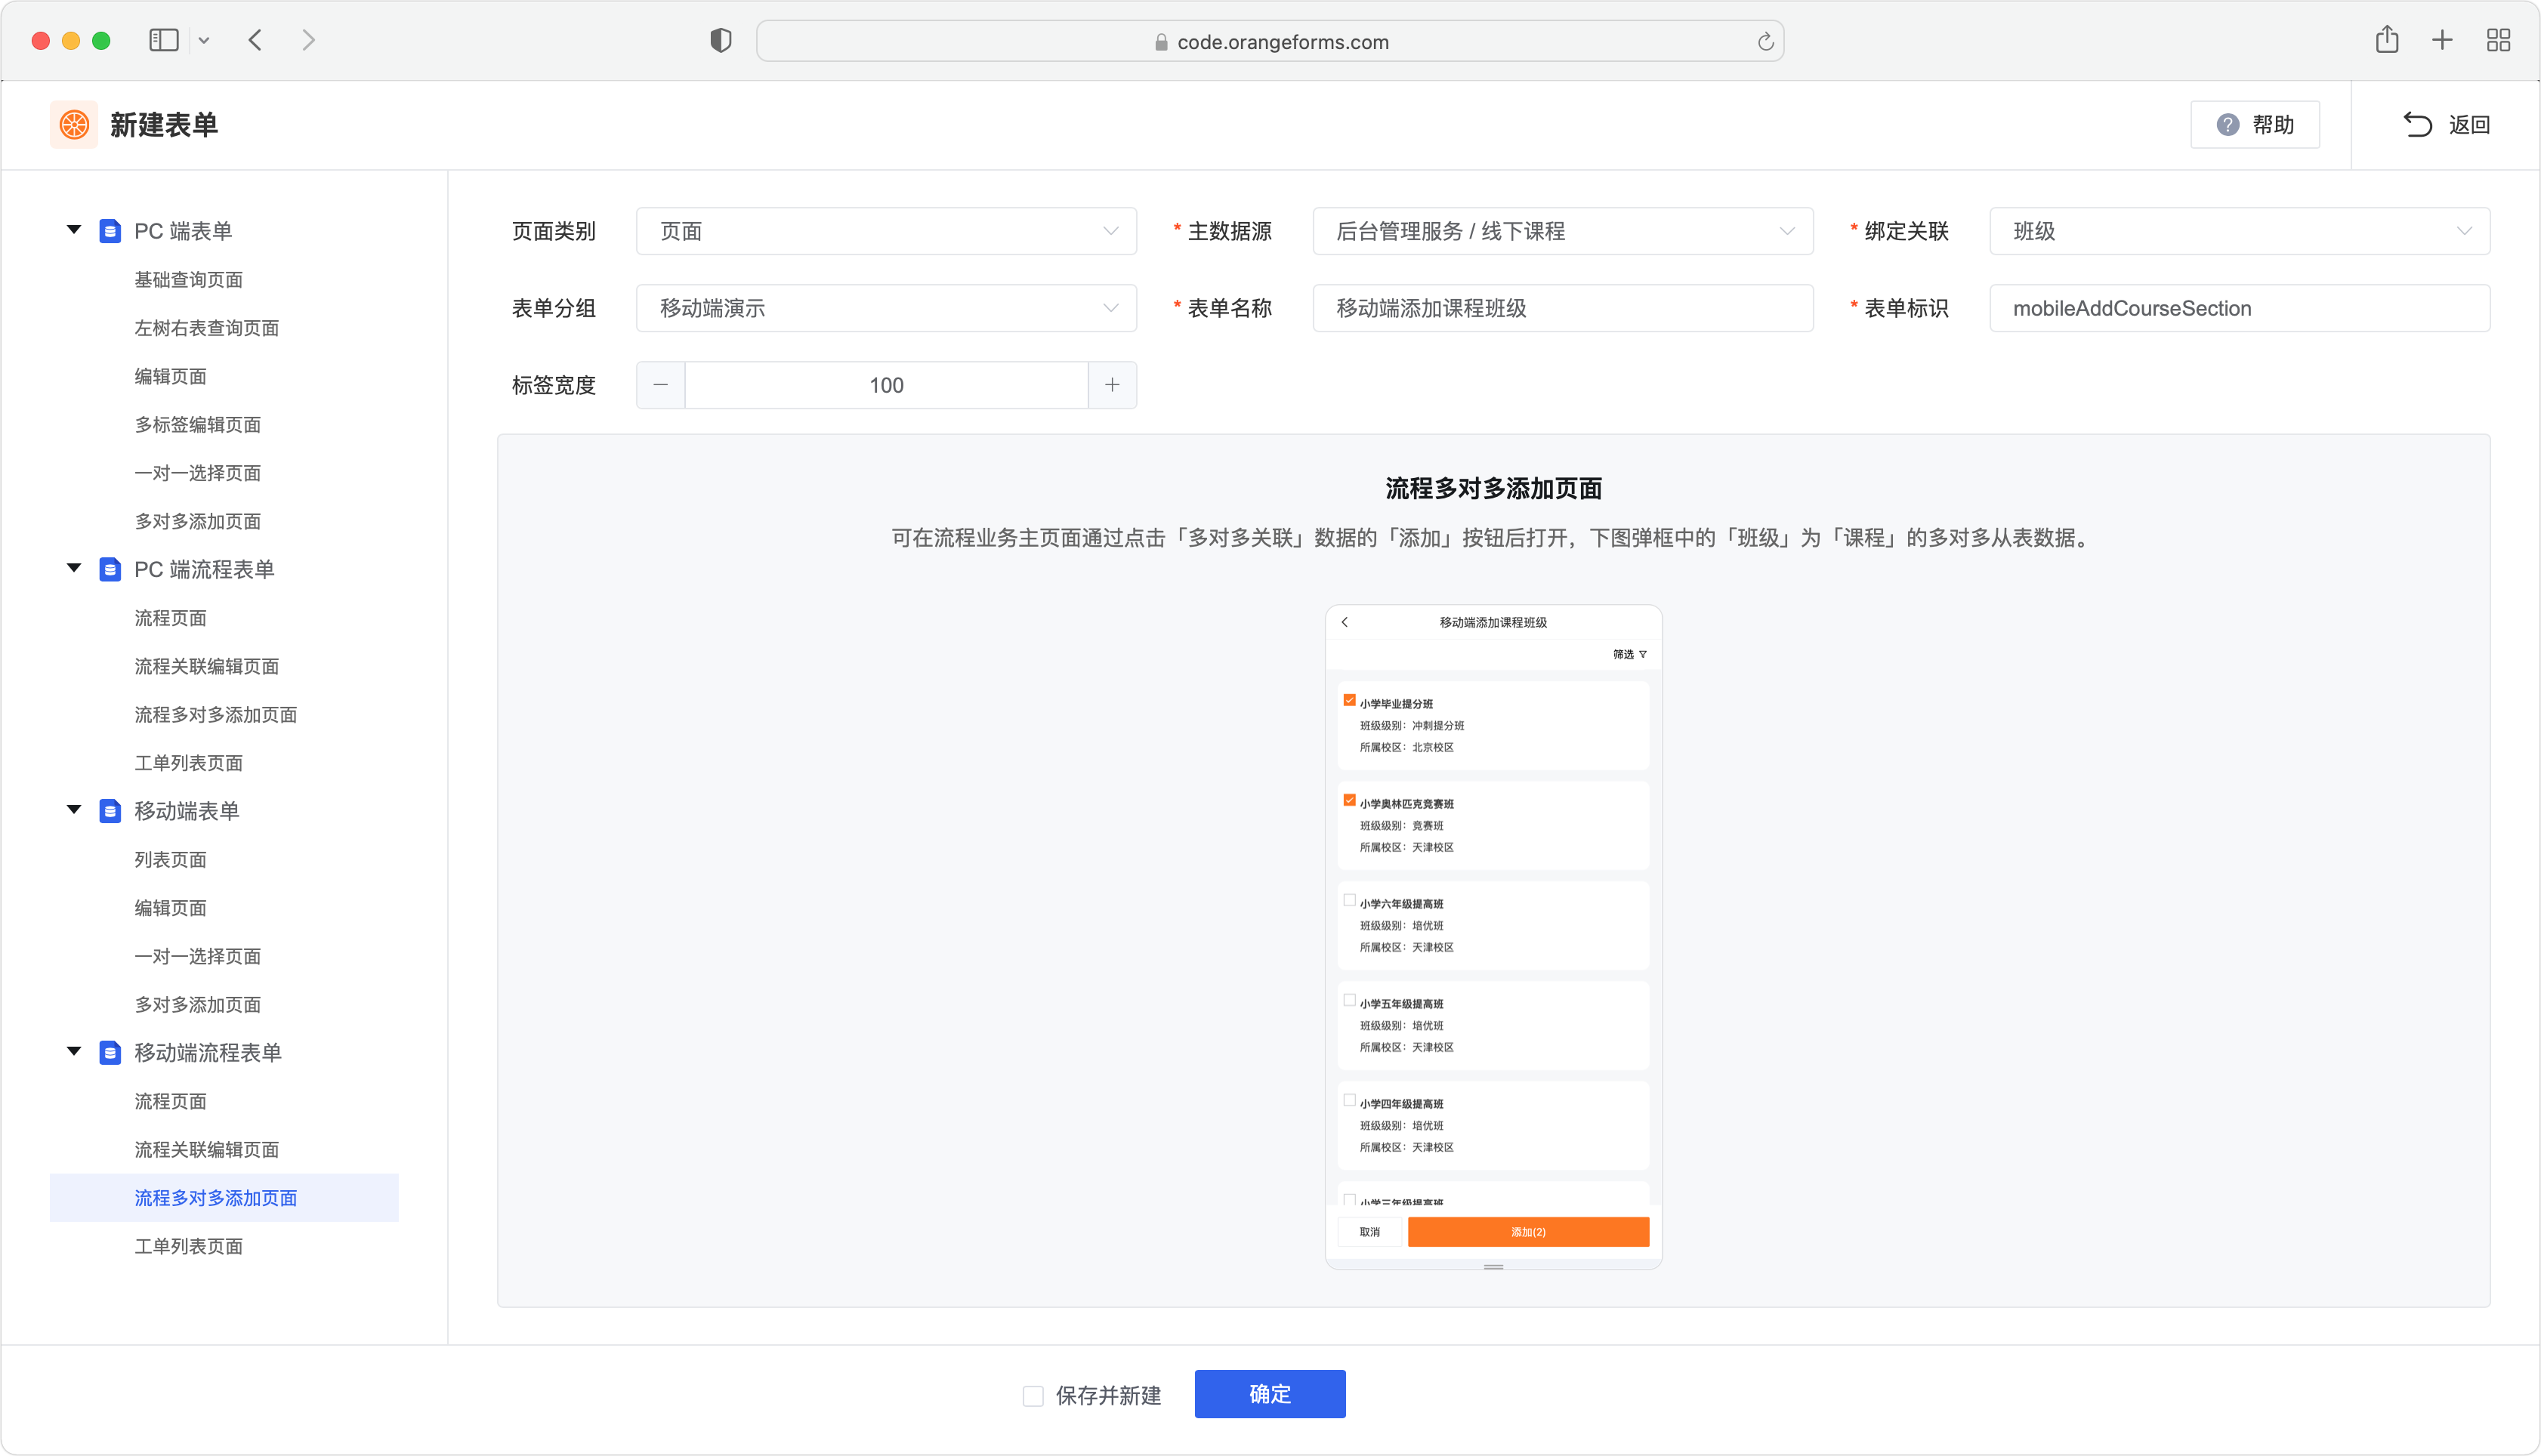The image size is (2541, 1456).
Task: Select 基础查询页面 in the tree
Action: pyautogui.click(x=189, y=280)
